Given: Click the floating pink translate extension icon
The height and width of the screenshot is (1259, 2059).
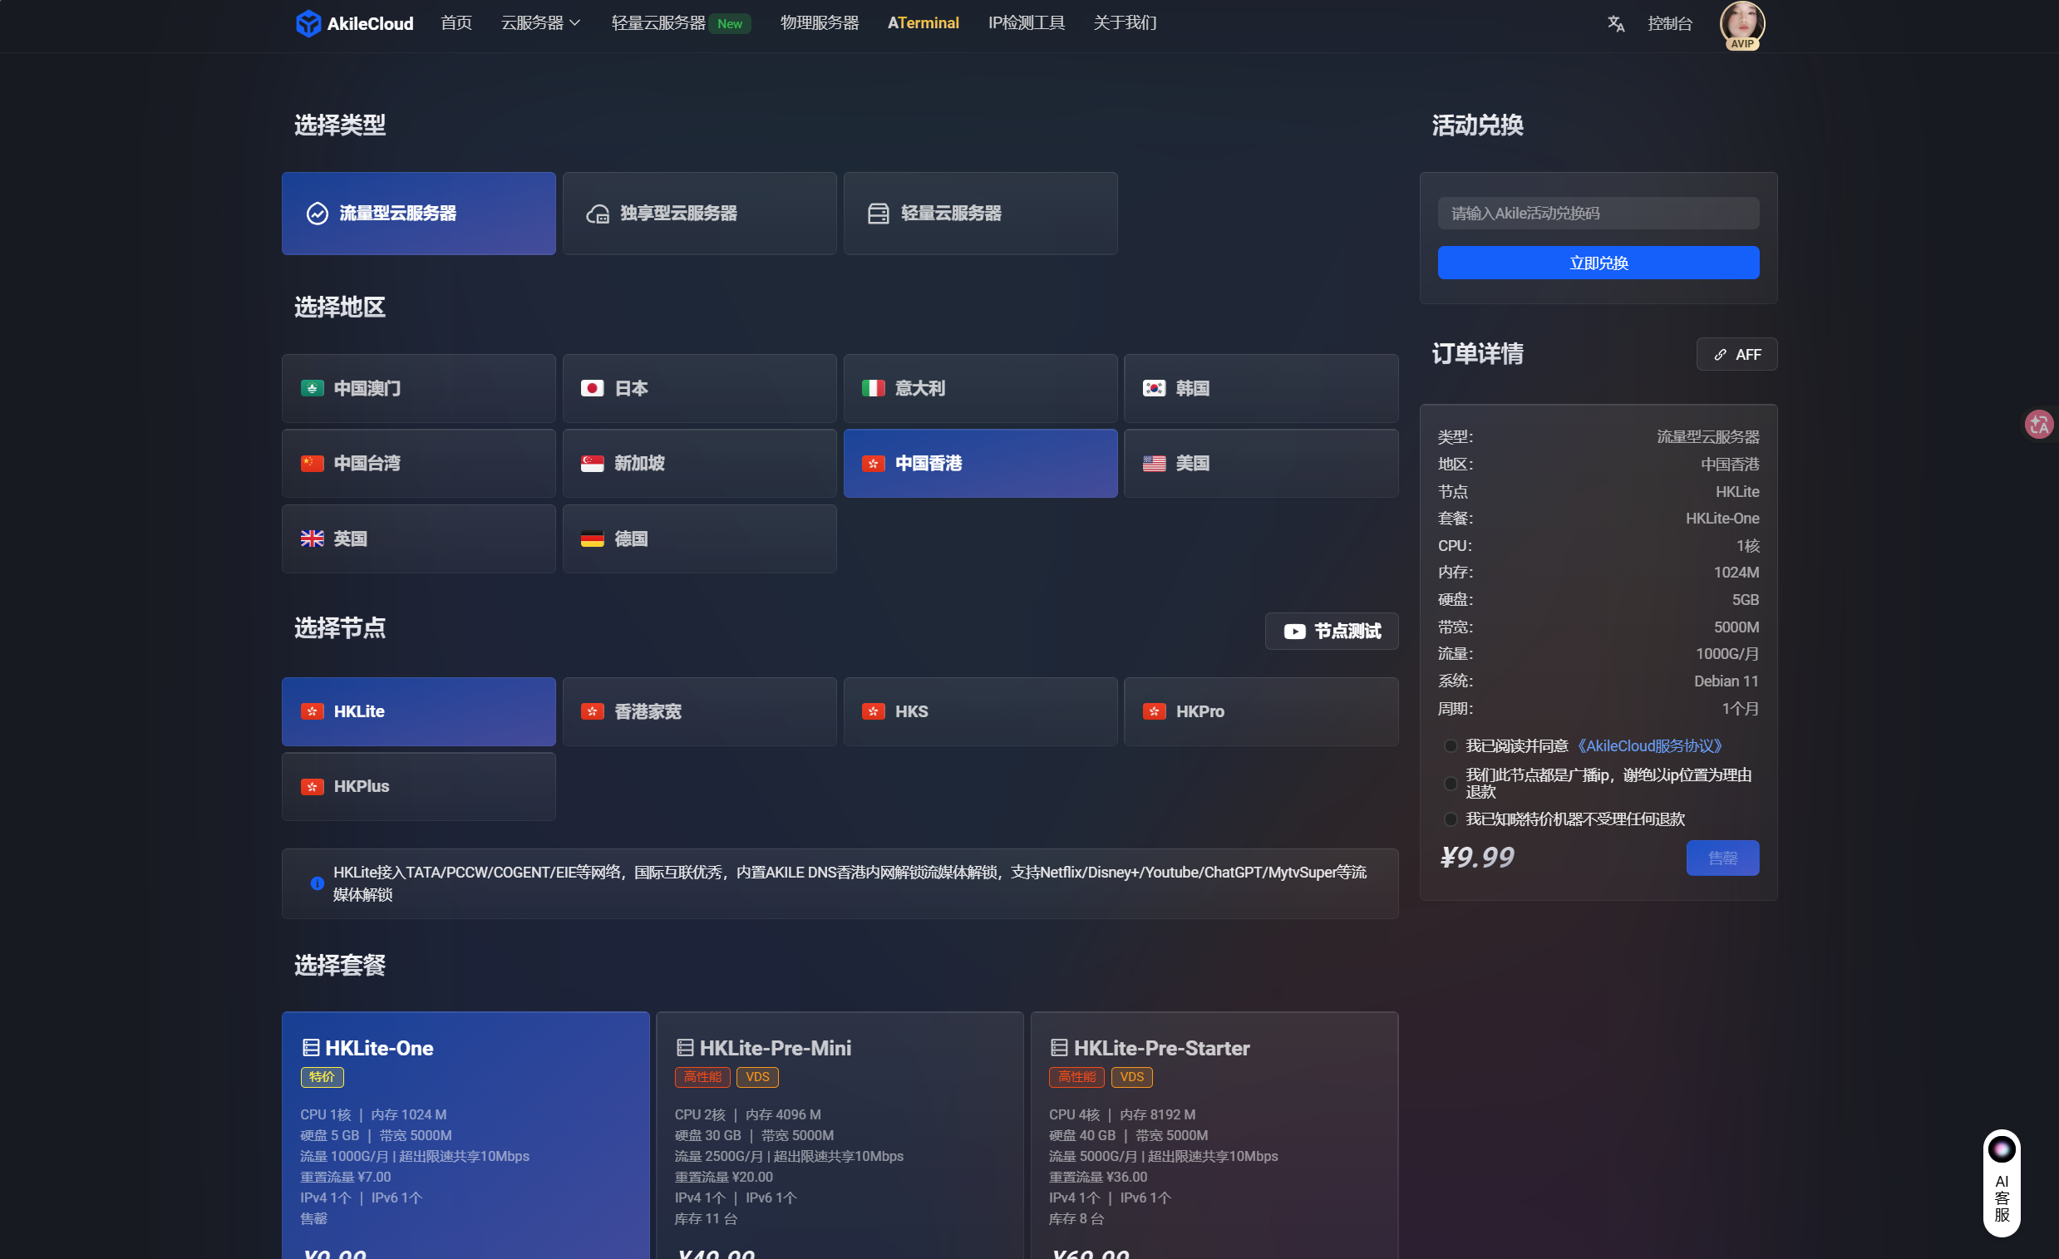Looking at the screenshot, I should tap(2038, 425).
